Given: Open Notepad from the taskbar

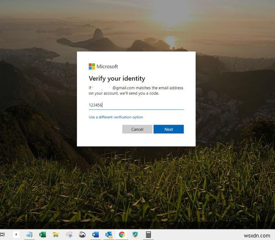Looking at the screenshot, I should click(29, 235).
